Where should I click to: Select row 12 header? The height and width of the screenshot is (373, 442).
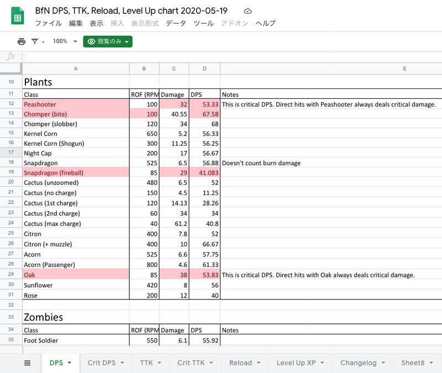click(x=11, y=104)
